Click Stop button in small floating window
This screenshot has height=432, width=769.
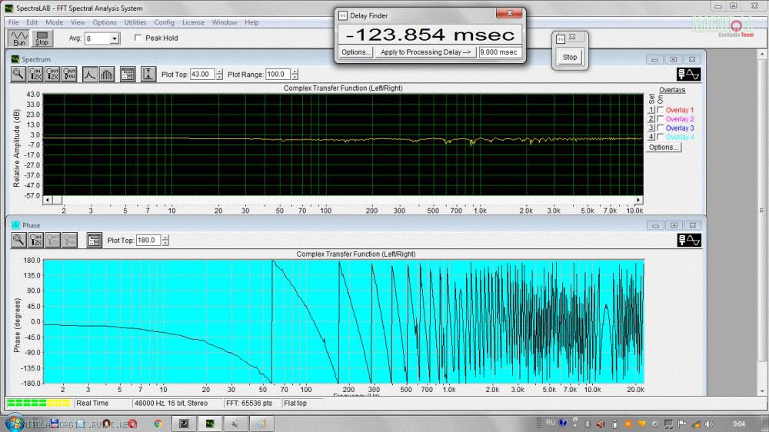[x=569, y=58]
